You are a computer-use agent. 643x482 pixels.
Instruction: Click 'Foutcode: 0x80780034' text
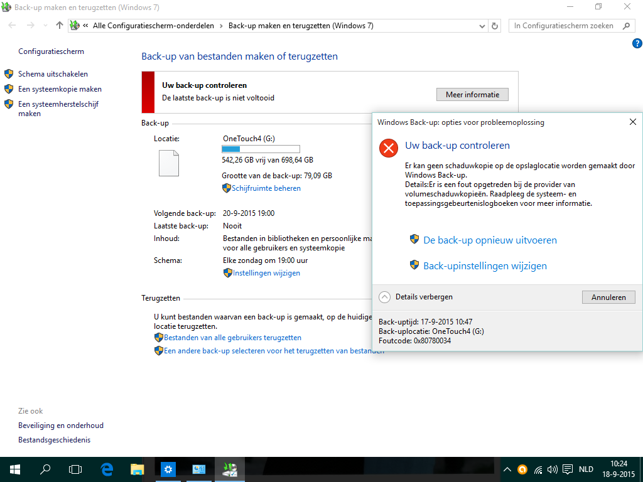coord(414,341)
